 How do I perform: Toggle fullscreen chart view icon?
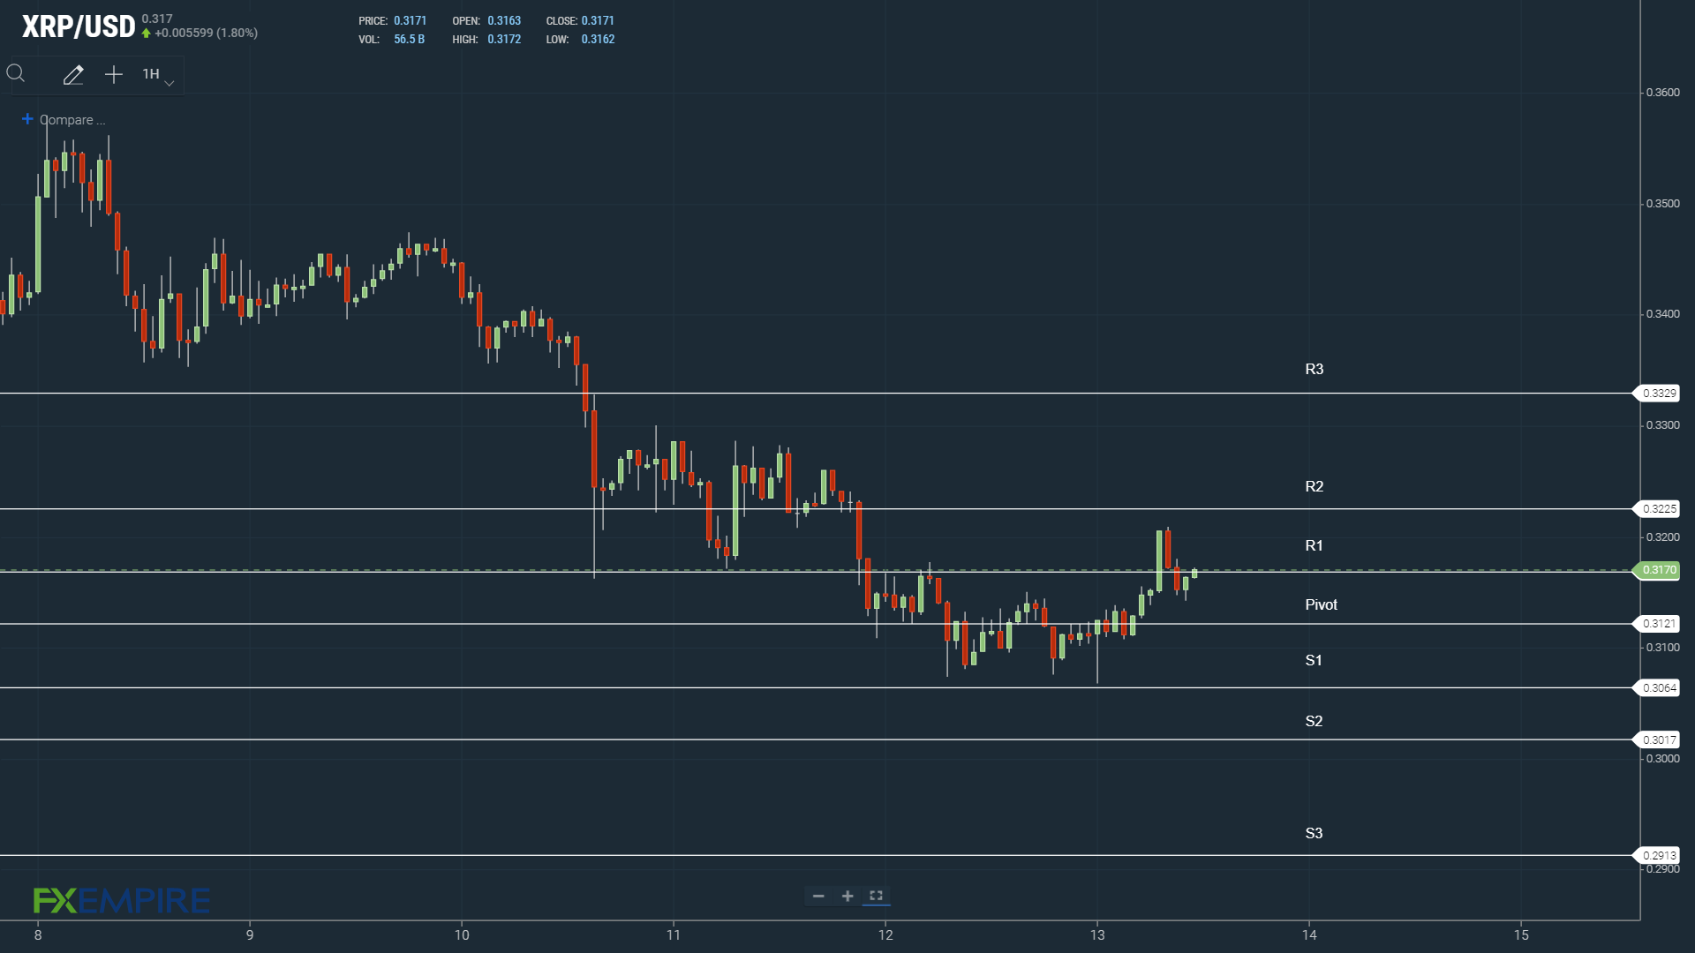876,896
